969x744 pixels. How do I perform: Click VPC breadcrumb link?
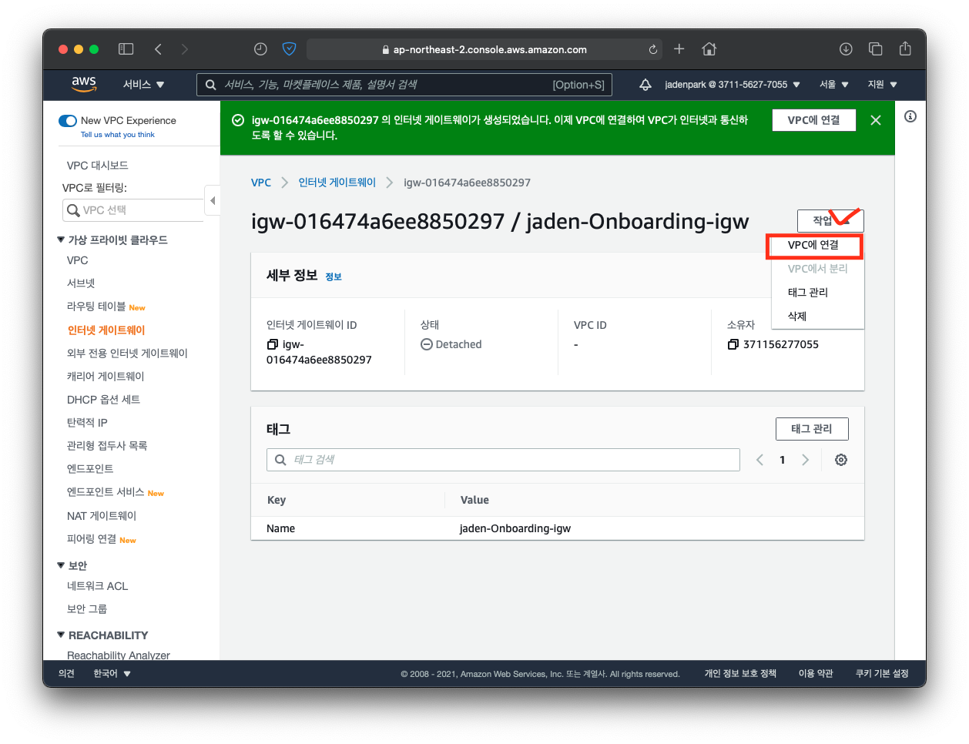(261, 183)
